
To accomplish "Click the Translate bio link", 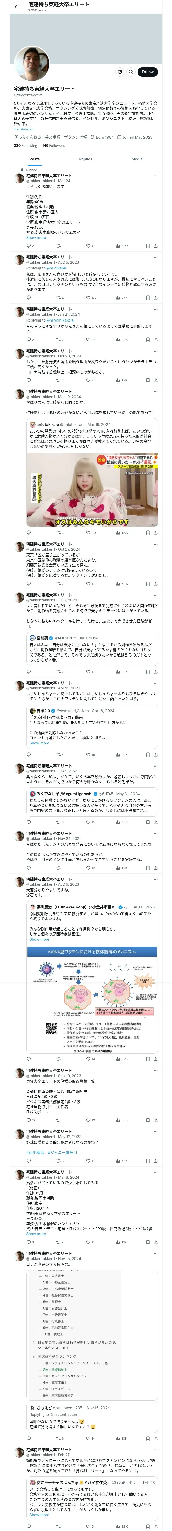I will (24, 129).
